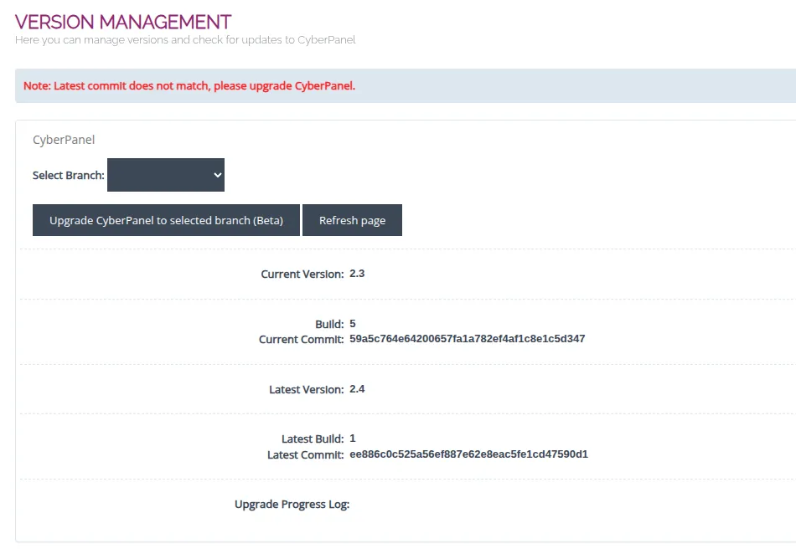Click the Select Branch label
This screenshot has width=796, height=554.
tap(69, 176)
